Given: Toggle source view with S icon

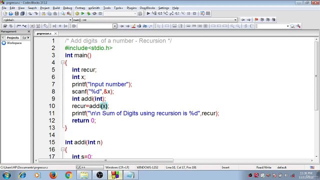Looking at the screenshot, I should (245, 26).
